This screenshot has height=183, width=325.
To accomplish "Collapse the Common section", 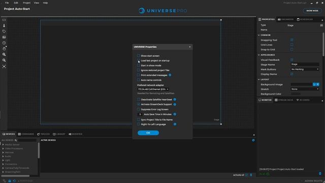I will tap(259, 35).
